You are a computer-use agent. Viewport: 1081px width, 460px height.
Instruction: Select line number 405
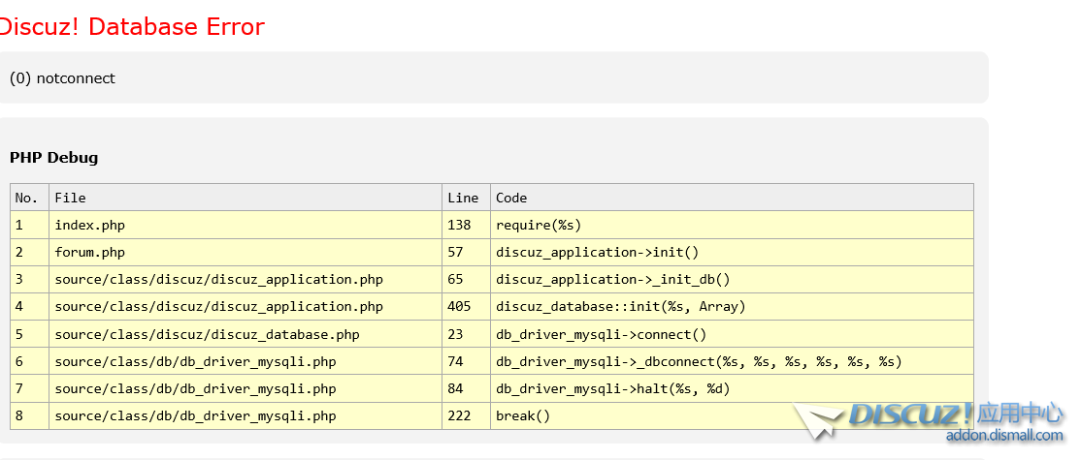(466, 307)
